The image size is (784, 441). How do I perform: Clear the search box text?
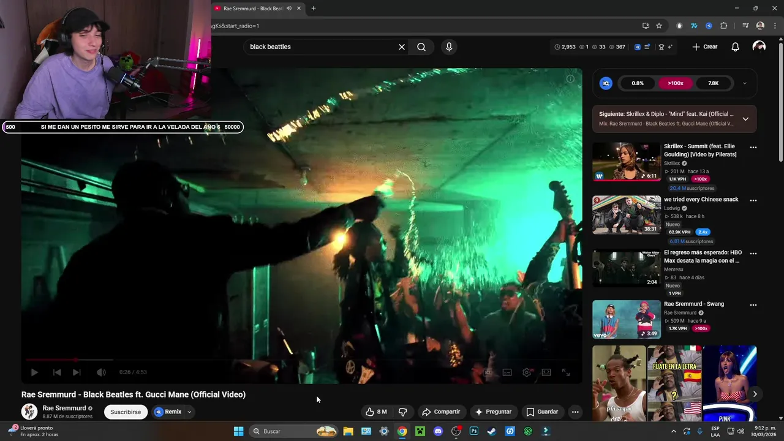pos(402,47)
